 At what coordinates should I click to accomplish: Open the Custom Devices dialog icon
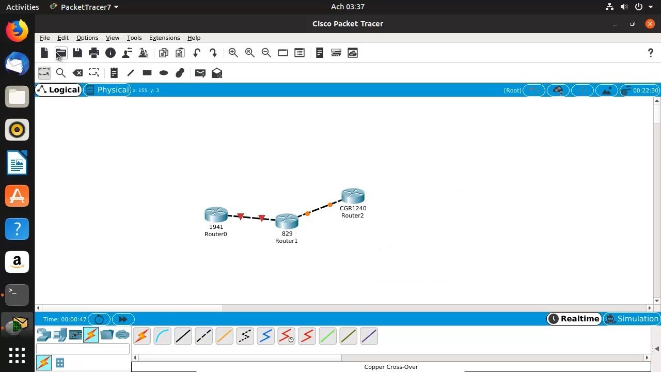tap(300, 53)
